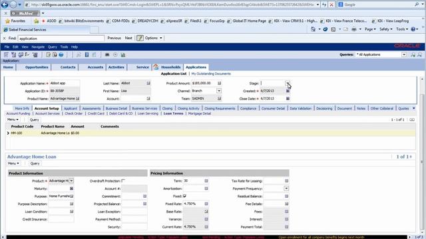The height and width of the screenshot is (239, 426).
Task: Open the Compliance view tab
Action: click(248, 108)
